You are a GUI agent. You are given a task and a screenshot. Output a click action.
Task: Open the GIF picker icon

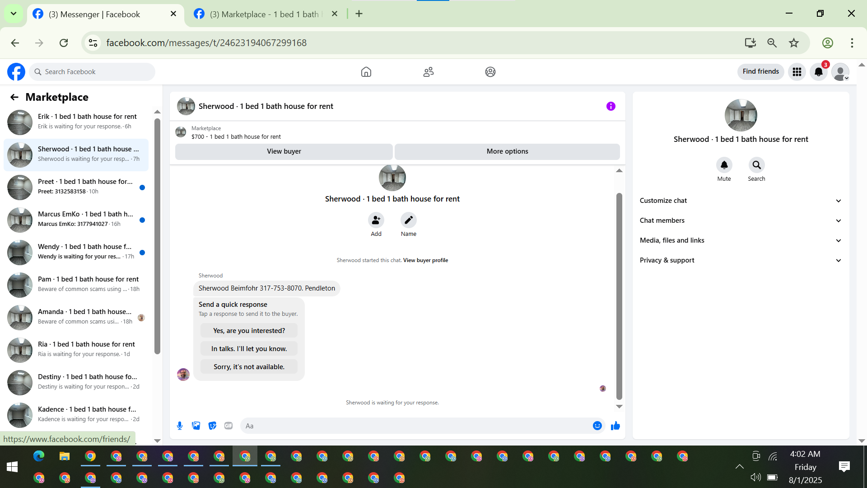pyautogui.click(x=228, y=426)
